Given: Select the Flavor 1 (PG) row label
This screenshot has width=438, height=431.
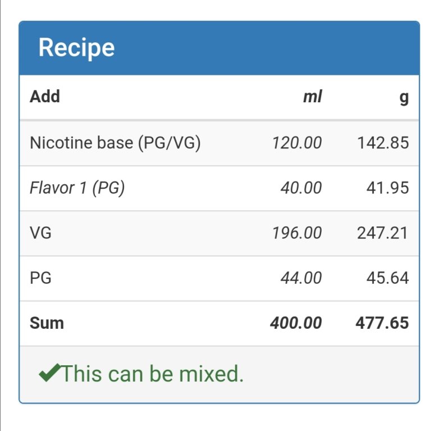Looking at the screenshot, I should 77,188.
